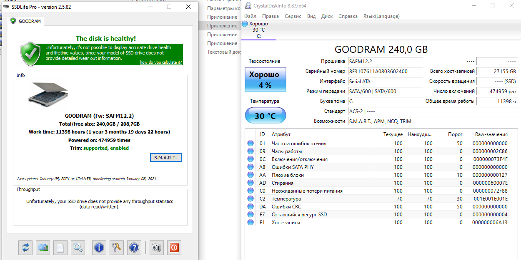Click the raw value 000000000127
The image size is (521, 260).
(x=490, y=175)
